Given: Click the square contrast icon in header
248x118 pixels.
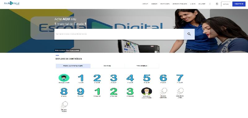Looking at the screenshot, I should pos(217,4).
